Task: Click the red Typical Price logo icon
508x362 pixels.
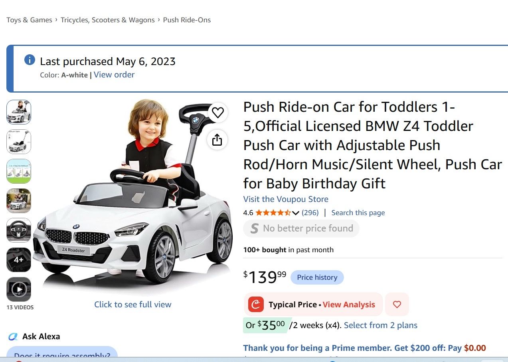Action: 256,305
